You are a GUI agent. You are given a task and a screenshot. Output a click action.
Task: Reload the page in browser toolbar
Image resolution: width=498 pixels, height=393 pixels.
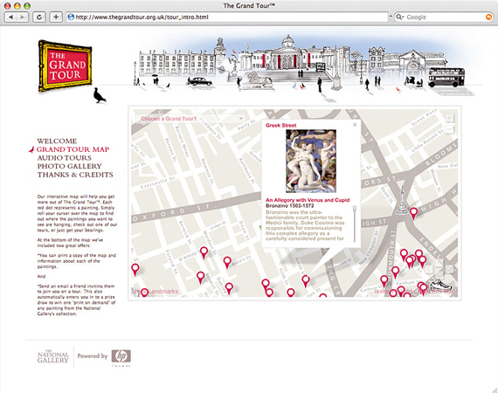(x=39, y=17)
